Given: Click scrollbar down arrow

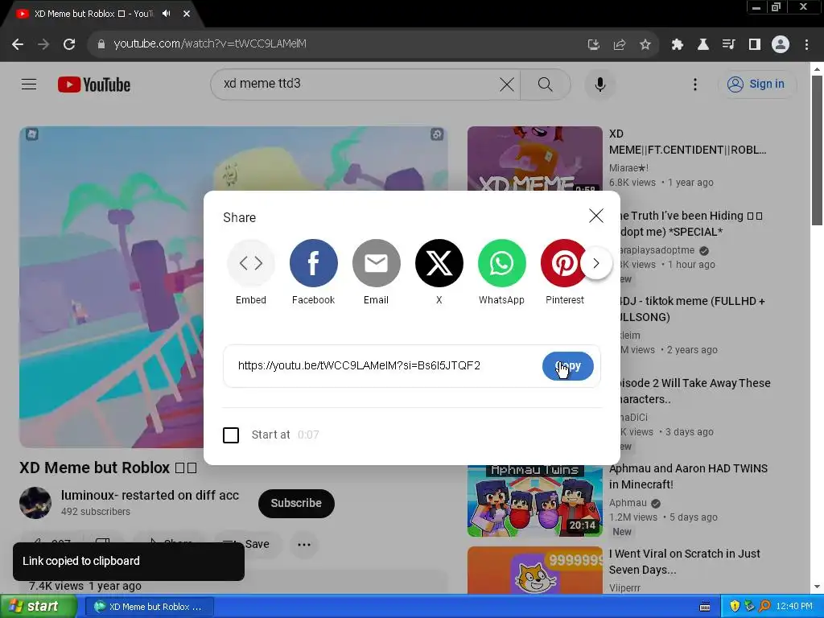Looking at the screenshot, I should click(x=817, y=587).
